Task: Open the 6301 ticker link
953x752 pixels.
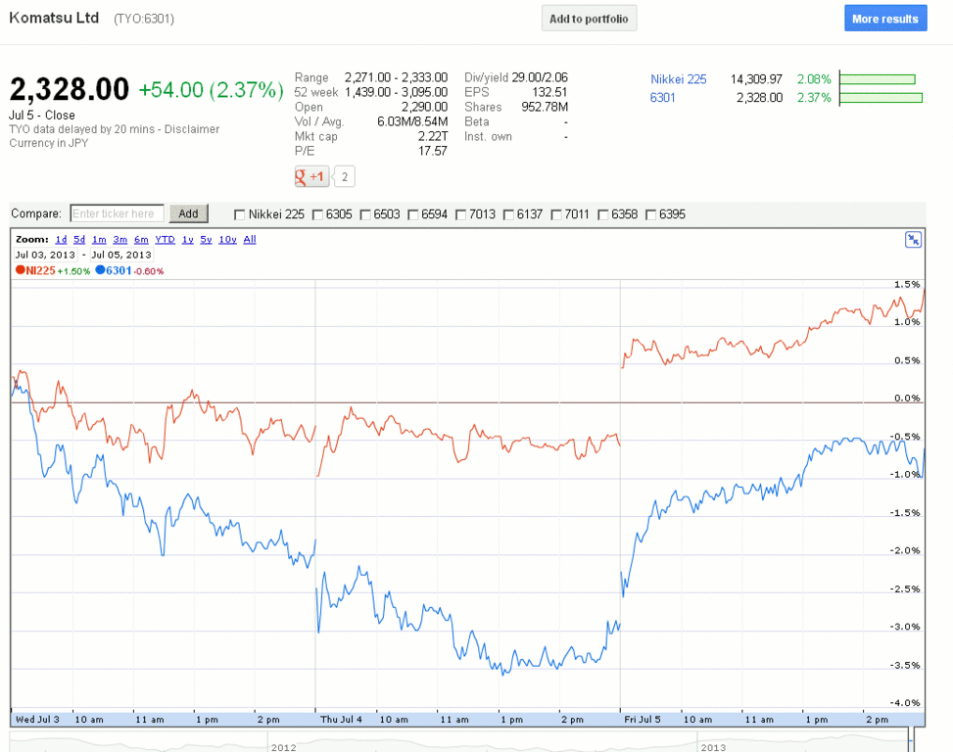Action: pos(662,97)
